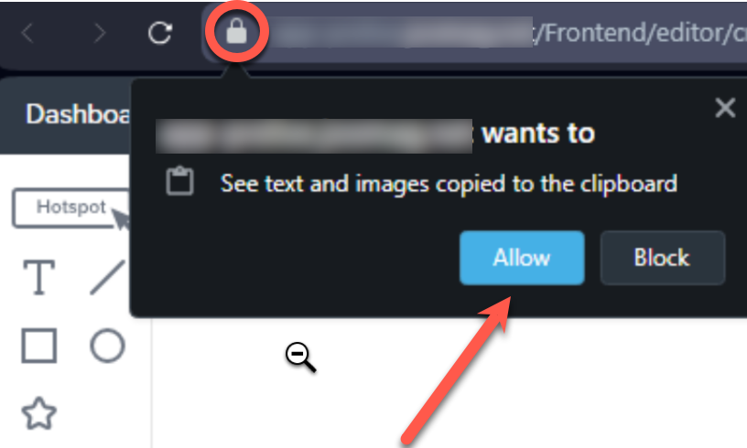Select the Rectangle shape tool

point(39,346)
